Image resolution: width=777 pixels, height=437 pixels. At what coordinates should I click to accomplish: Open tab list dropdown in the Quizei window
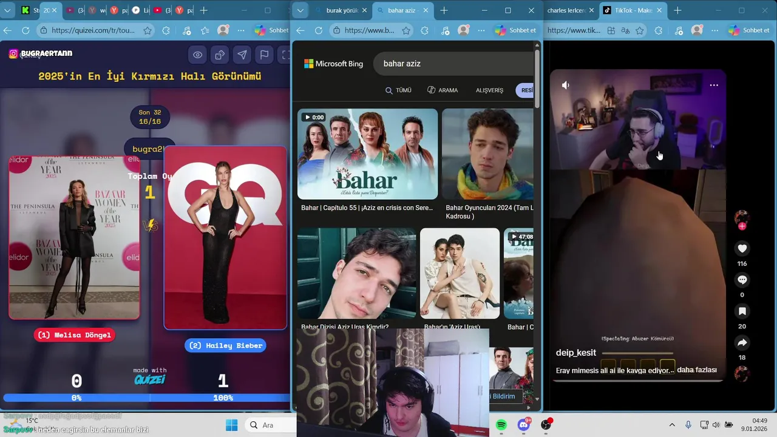click(x=8, y=10)
